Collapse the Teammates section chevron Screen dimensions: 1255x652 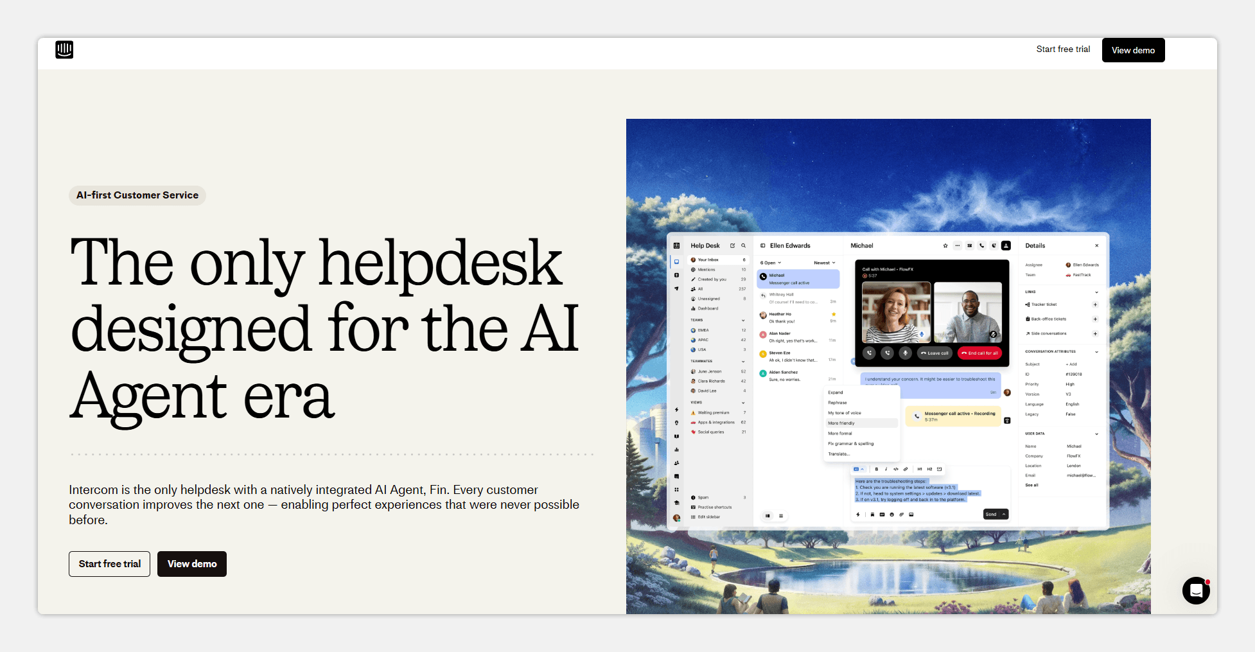coord(743,361)
